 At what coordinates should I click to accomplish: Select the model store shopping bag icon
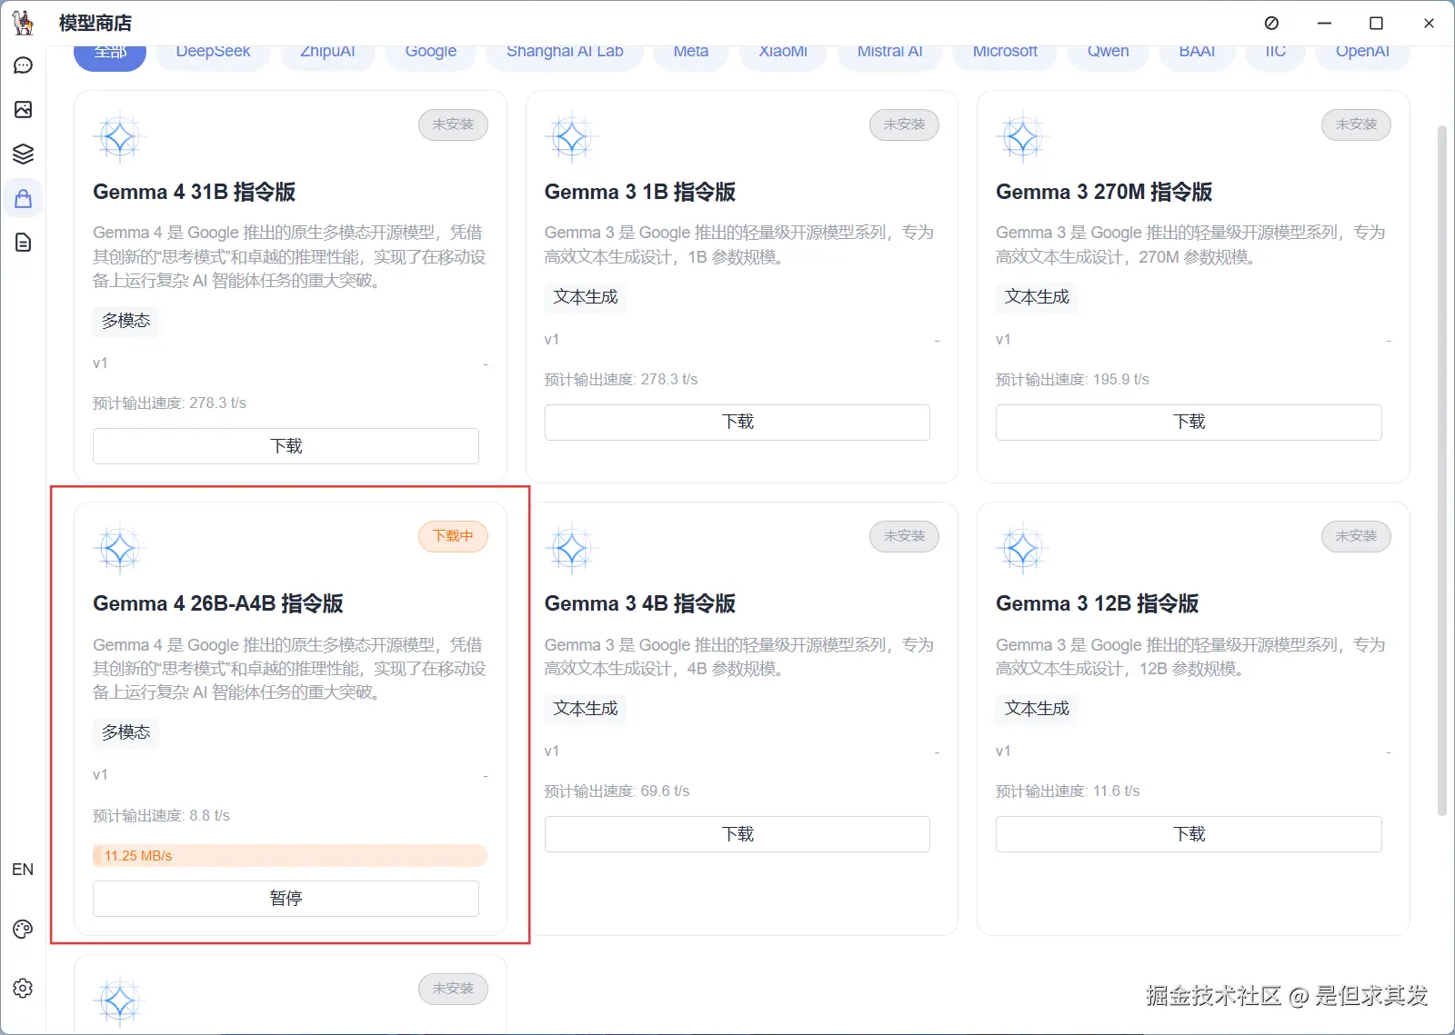(x=23, y=198)
